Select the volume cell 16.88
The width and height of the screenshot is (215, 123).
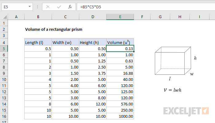[x=120, y=73]
